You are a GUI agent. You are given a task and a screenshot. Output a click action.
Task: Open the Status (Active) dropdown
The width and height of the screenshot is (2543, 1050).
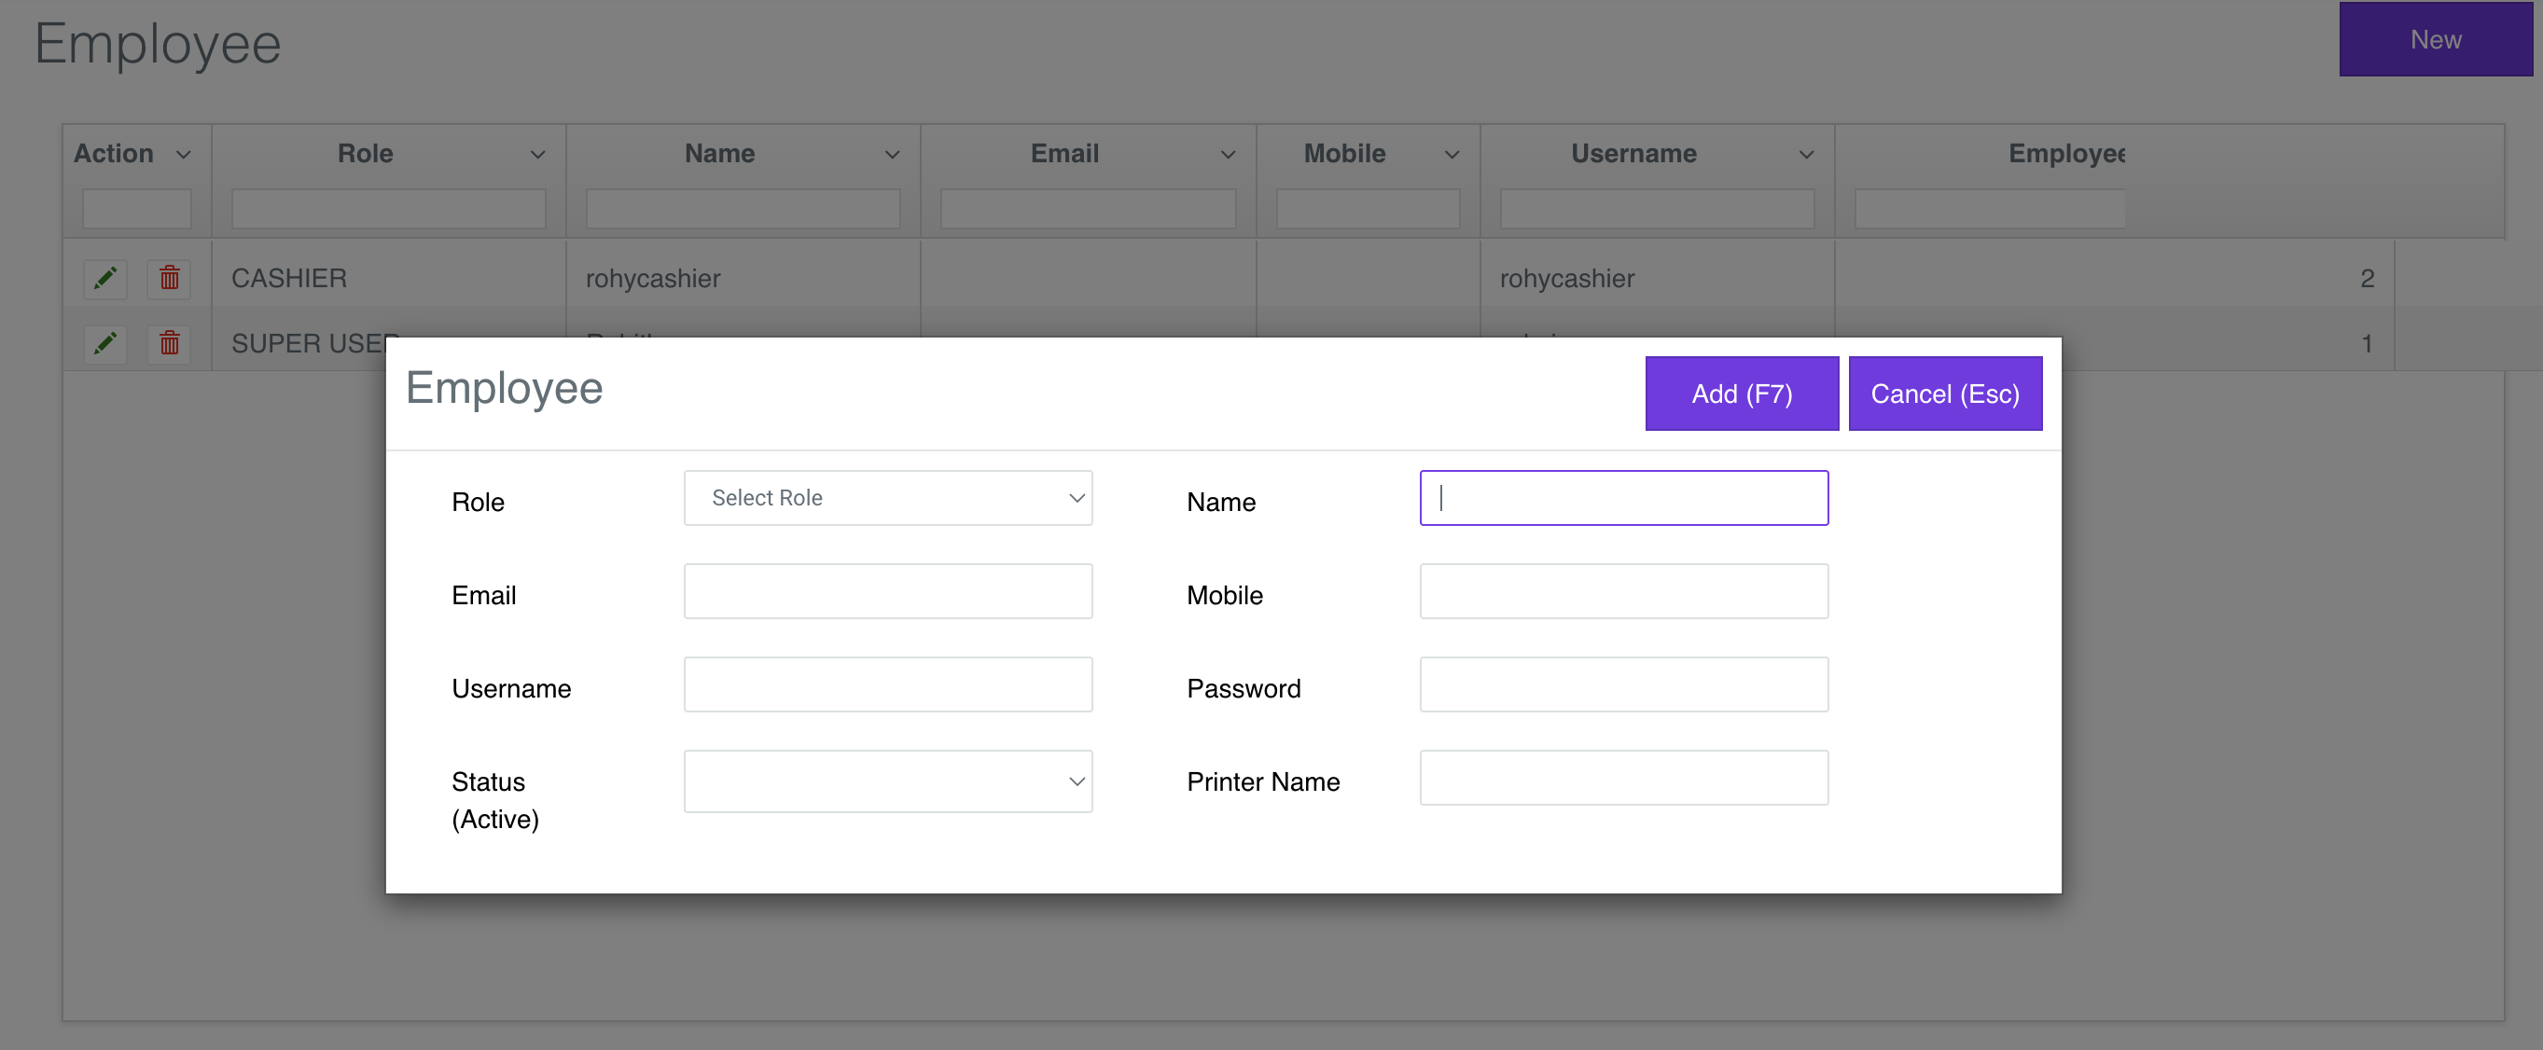[886, 781]
